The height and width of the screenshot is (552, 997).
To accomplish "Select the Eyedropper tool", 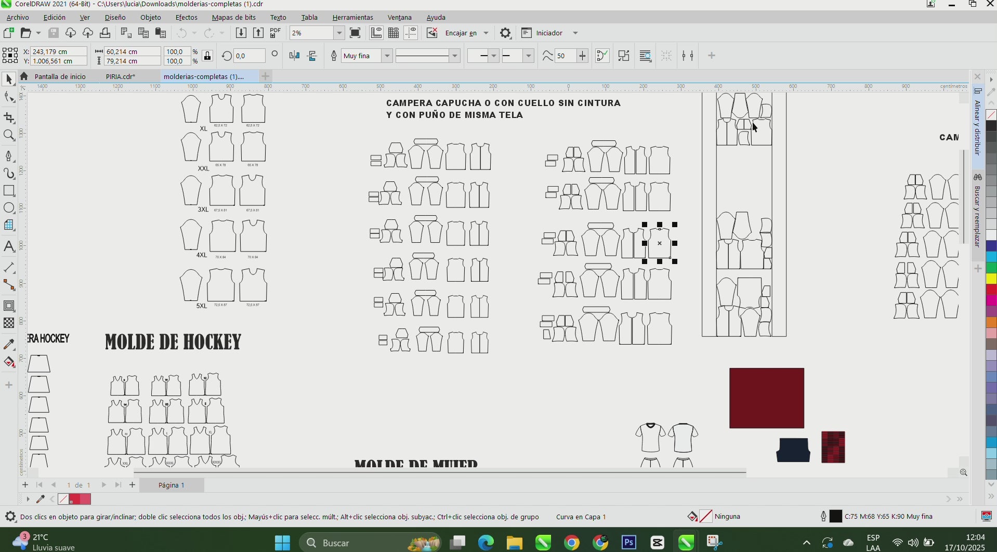I will 9,344.
